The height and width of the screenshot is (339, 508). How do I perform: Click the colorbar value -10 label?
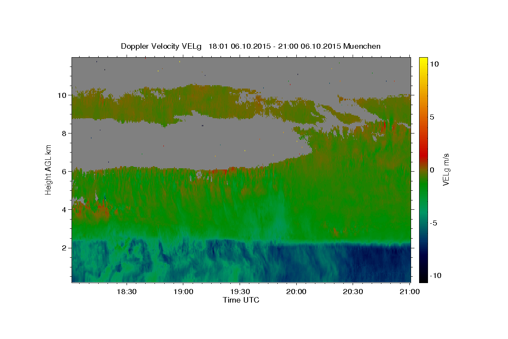[x=435, y=275]
